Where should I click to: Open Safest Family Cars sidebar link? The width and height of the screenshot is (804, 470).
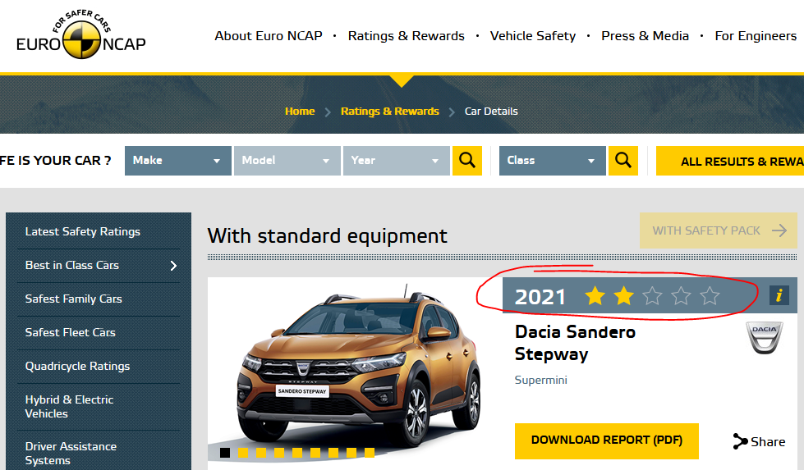pyautogui.click(x=73, y=299)
